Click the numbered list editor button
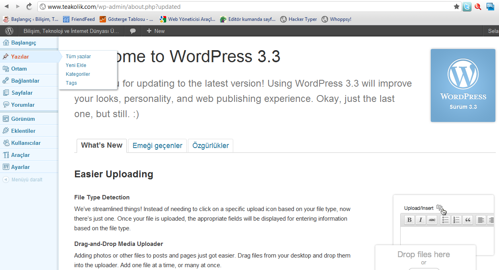Image resolution: width=499 pixels, height=270 pixels. pos(456,220)
